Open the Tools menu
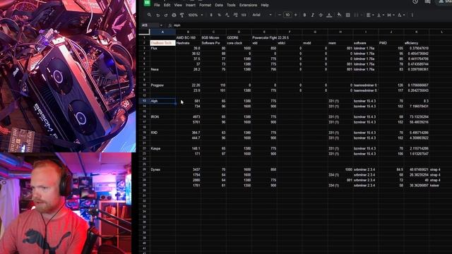The width and height of the screenshot is (452, 254). click(231, 5)
